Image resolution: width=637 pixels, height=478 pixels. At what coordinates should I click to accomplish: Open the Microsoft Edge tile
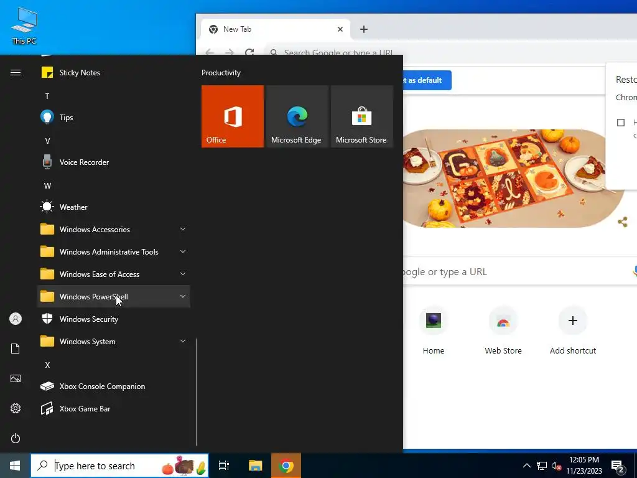[x=297, y=116]
